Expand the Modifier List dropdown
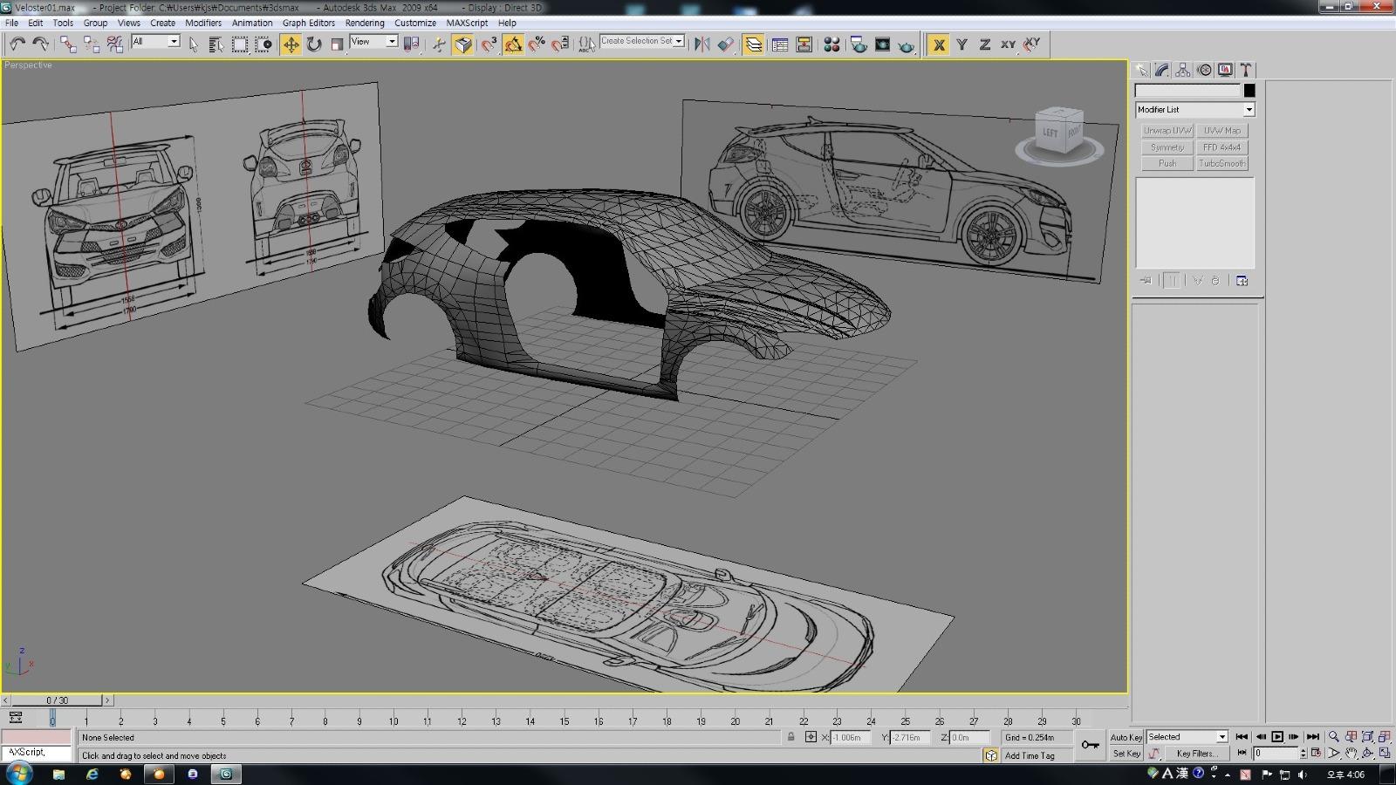Image resolution: width=1396 pixels, height=785 pixels. tap(1194, 109)
